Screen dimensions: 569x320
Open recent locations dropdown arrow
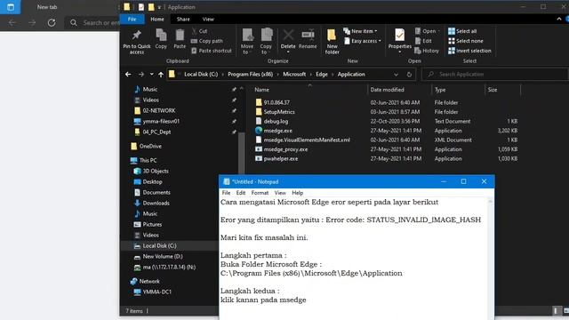[152, 75]
